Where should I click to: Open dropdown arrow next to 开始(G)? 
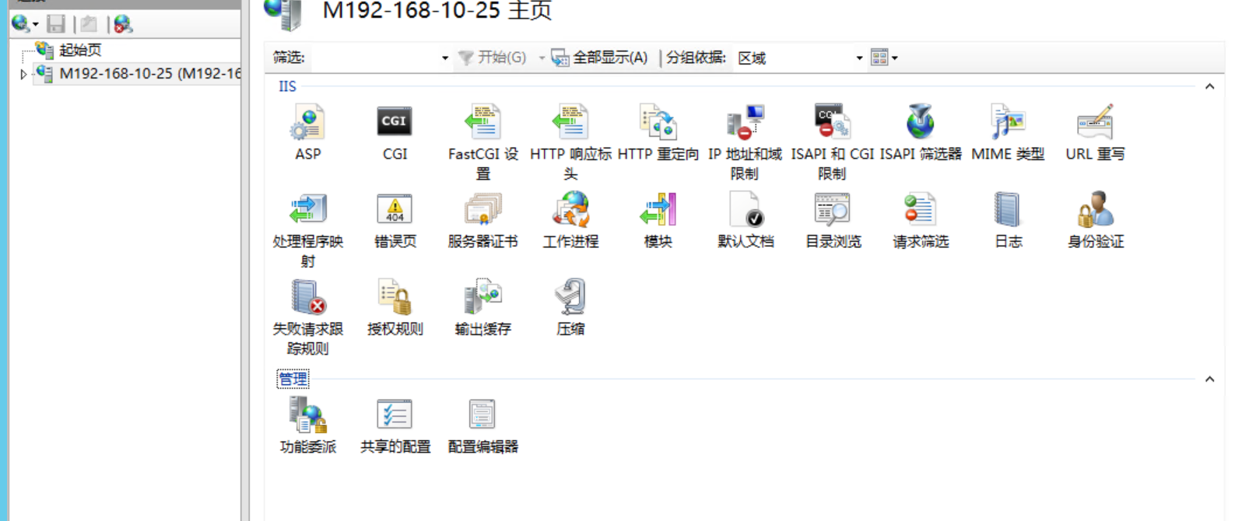pos(542,58)
